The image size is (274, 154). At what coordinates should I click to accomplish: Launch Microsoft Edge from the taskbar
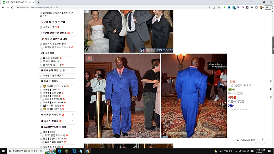pos(60,151)
